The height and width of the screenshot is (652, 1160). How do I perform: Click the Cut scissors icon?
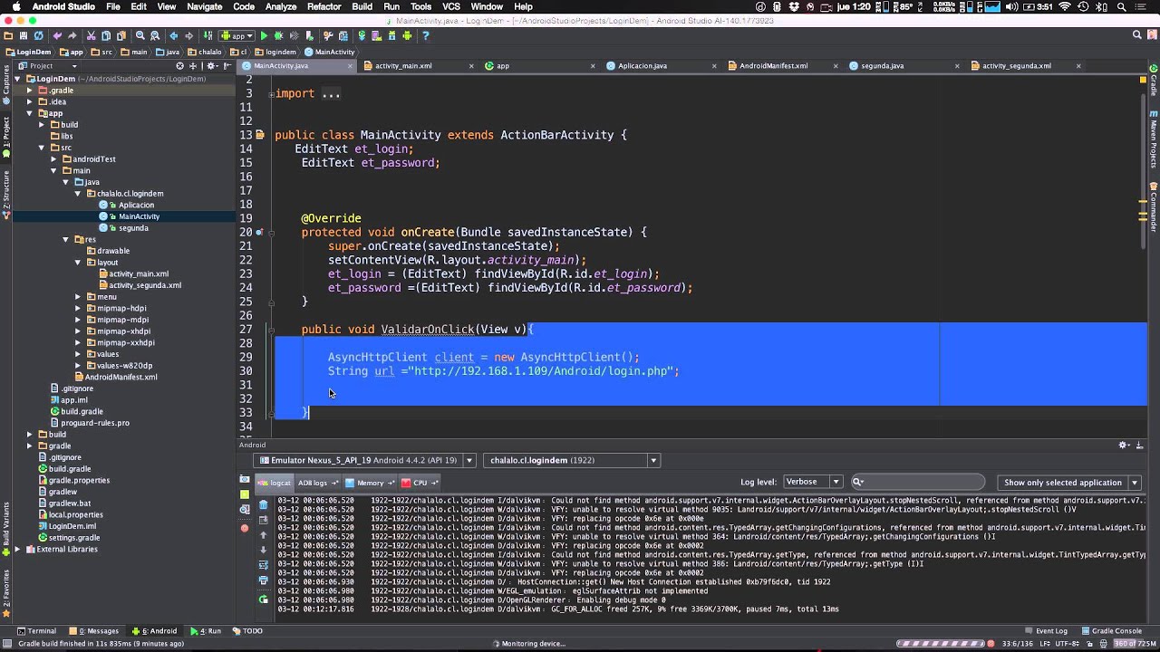(x=91, y=36)
